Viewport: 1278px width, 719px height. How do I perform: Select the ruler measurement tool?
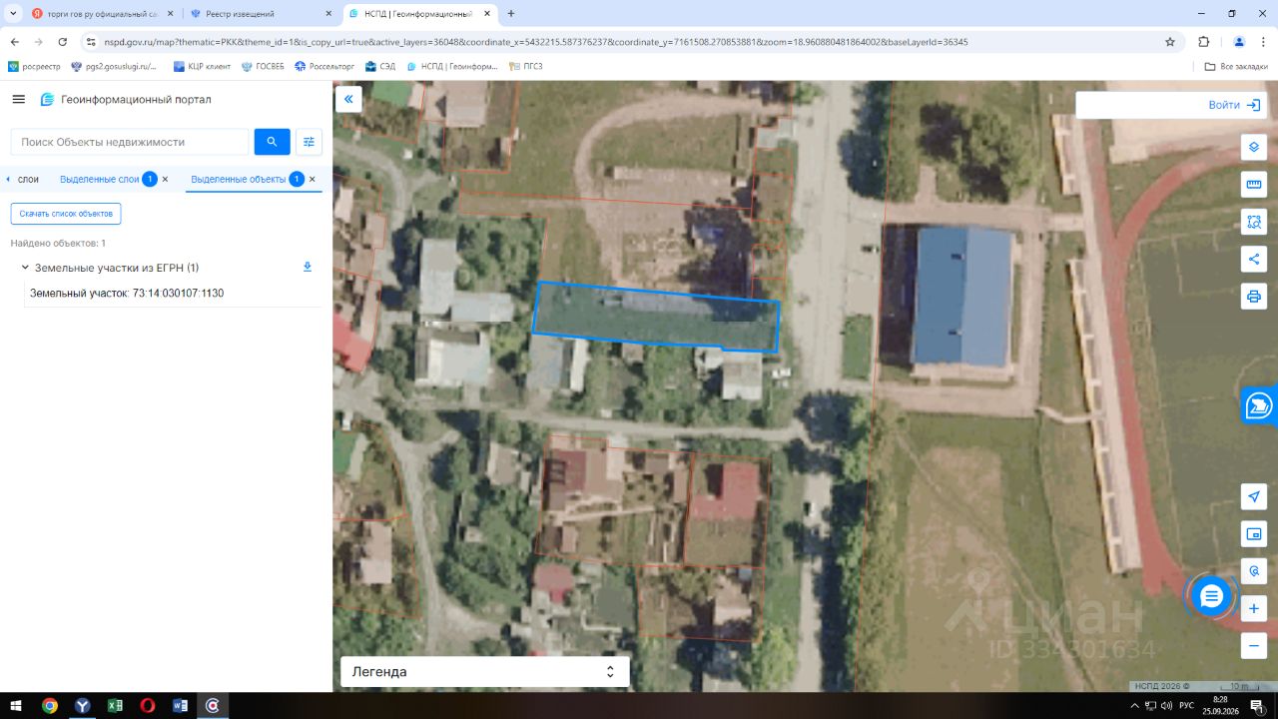1254,185
